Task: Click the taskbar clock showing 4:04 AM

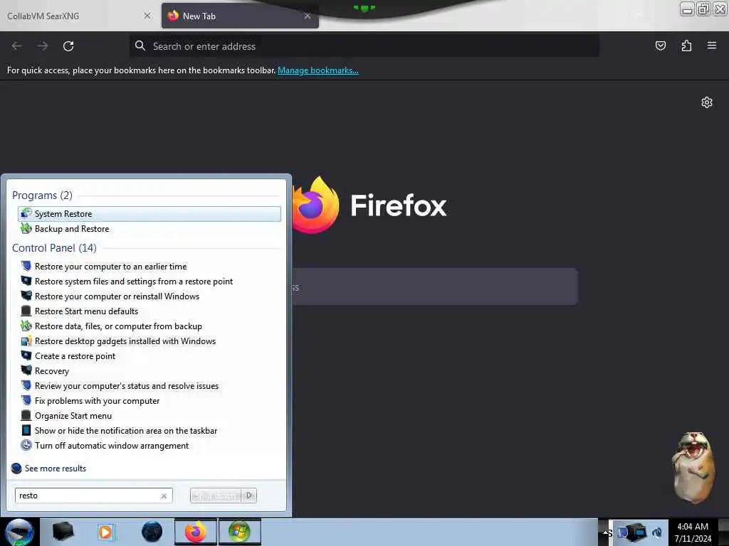Action: click(x=693, y=532)
